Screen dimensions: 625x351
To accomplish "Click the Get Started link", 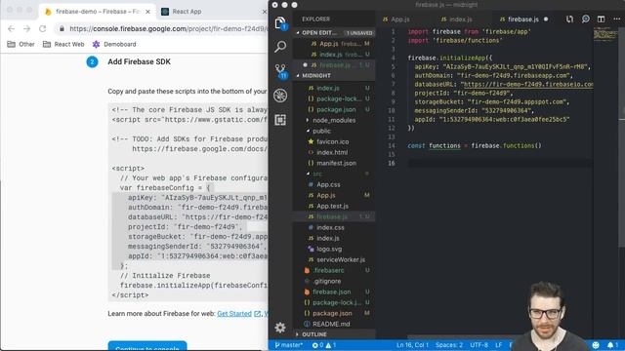I will 234,314.
